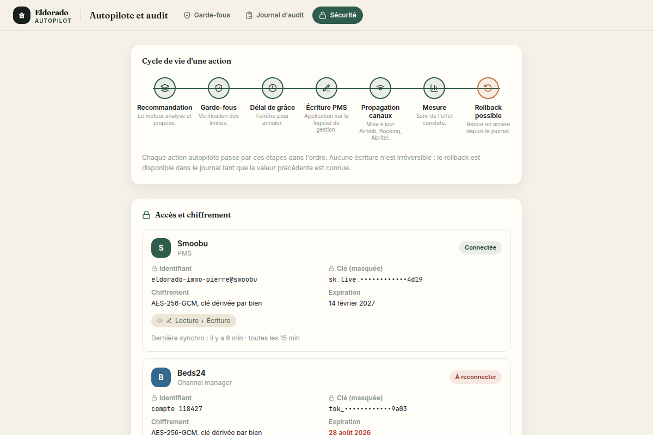Image resolution: width=653 pixels, height=435 pixels.
Task: Click the blue Beds24 B avatar
Action: tap(161, 377)
